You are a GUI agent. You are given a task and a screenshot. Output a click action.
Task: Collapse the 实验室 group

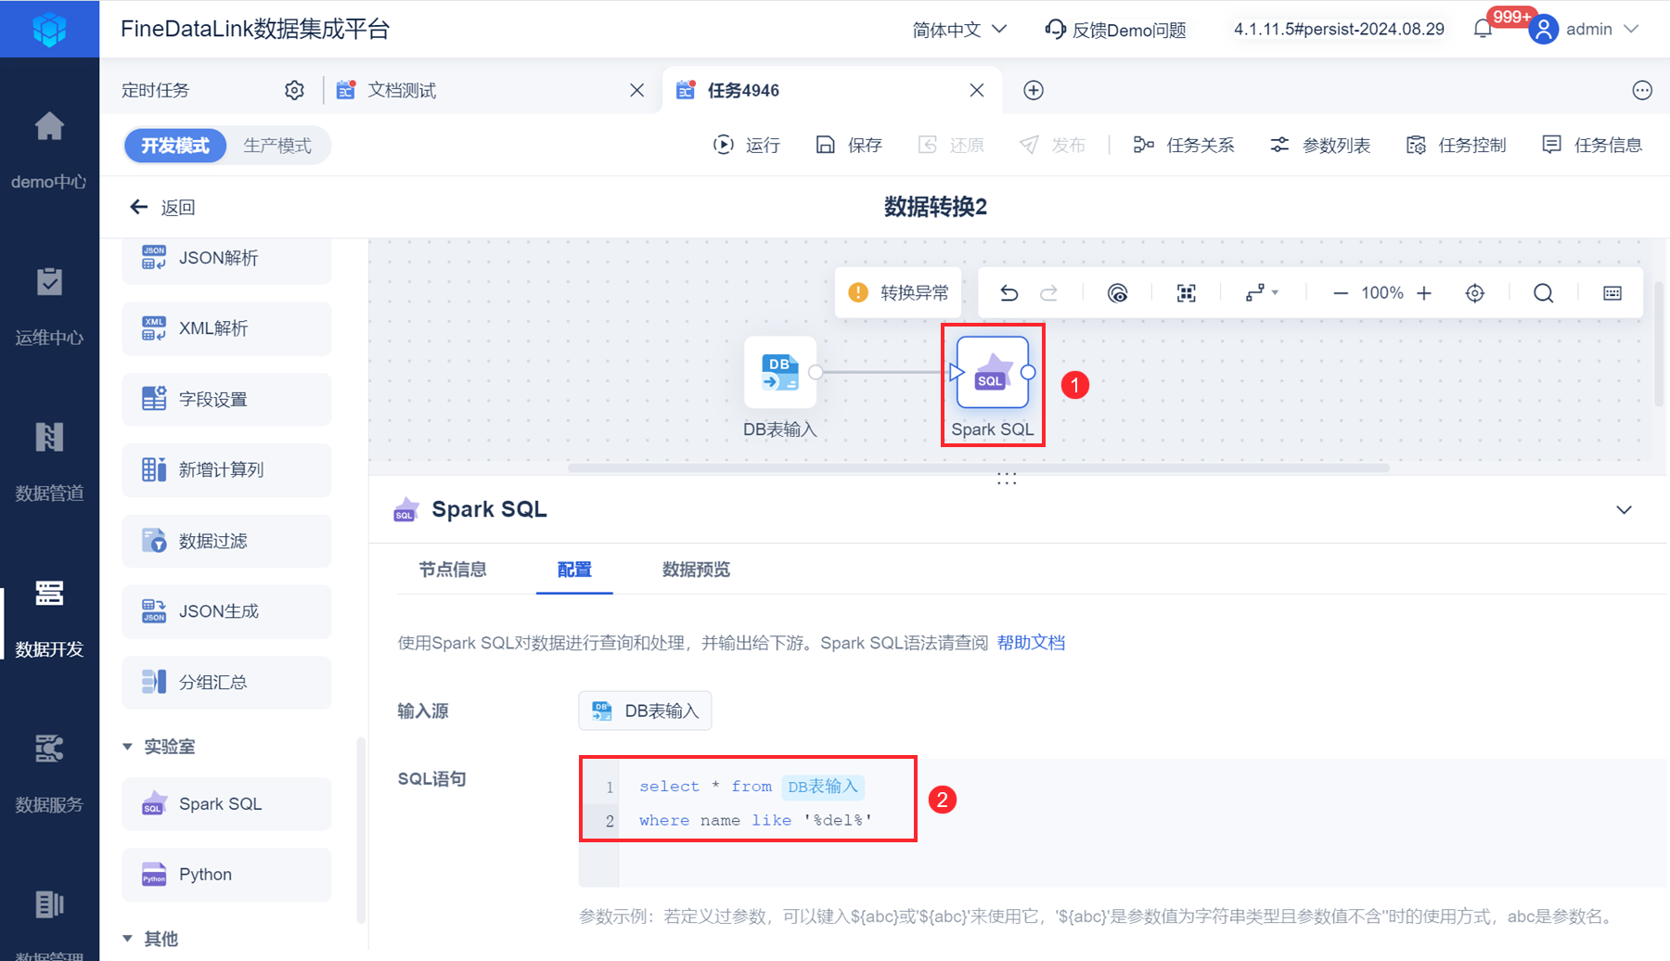[128, 747]
